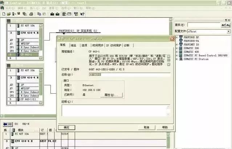
Task: Click the Copy toolbar icon
Action: [38, 14]
